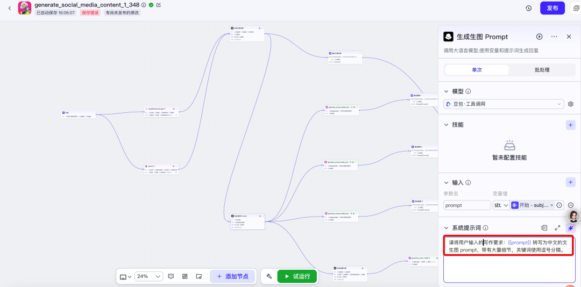Select the 单次 tab
Image resolution: width=581 pixels, height=287 pixels.
(477, 70)
